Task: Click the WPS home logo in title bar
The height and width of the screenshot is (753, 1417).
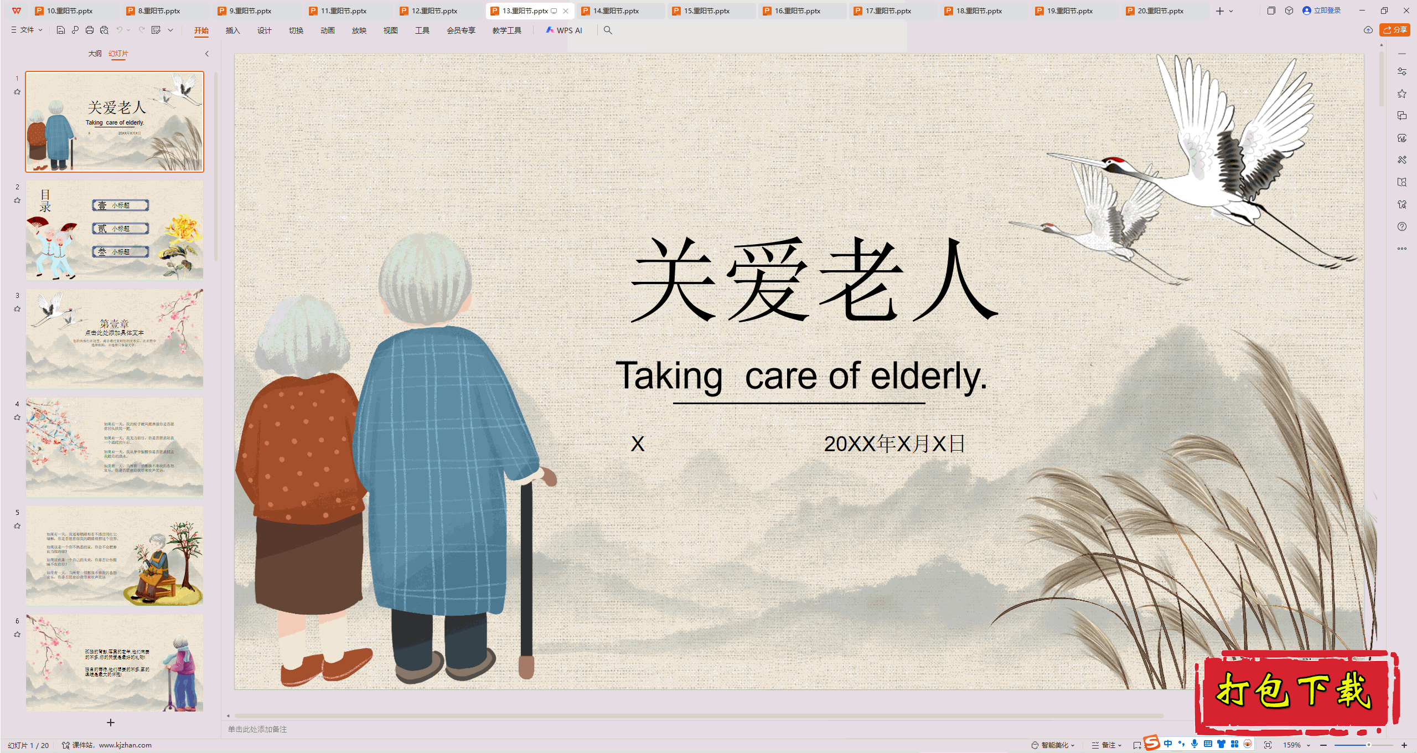Action: [x=17, y=11]
